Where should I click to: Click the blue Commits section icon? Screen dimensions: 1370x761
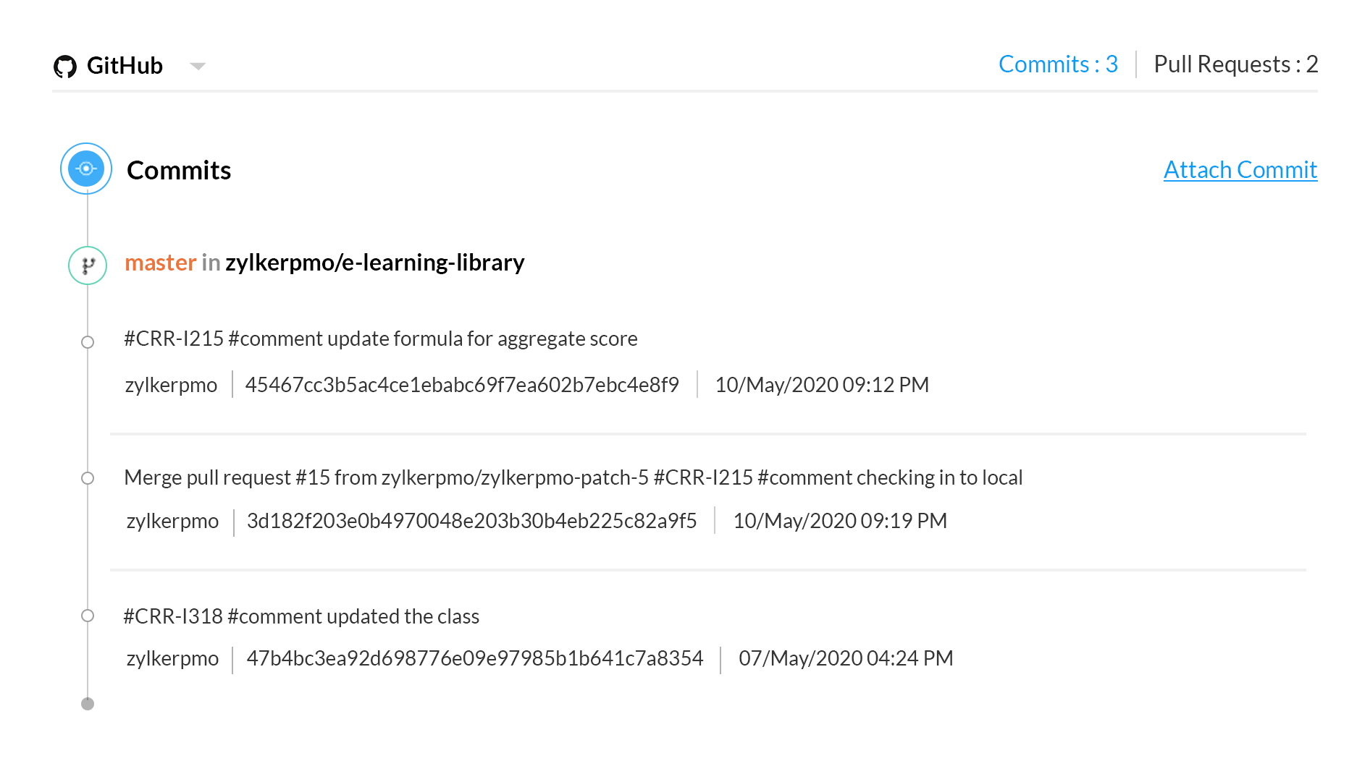point(86,169)
